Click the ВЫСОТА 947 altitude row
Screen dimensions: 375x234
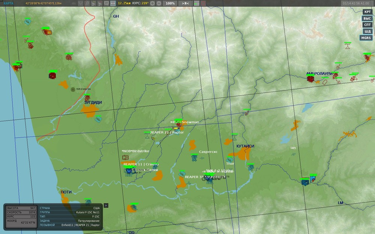21,208
